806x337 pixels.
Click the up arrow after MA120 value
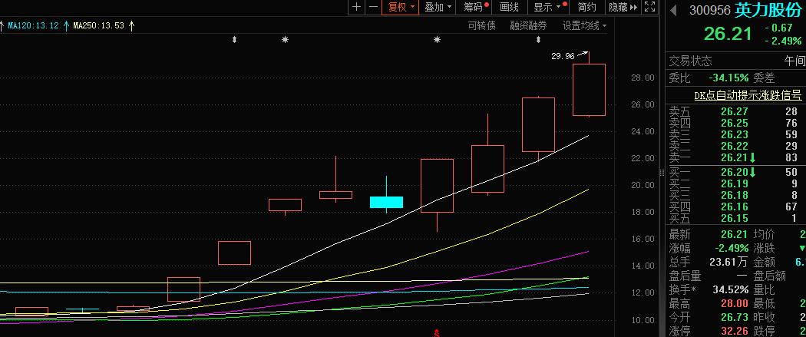[65, 26]
